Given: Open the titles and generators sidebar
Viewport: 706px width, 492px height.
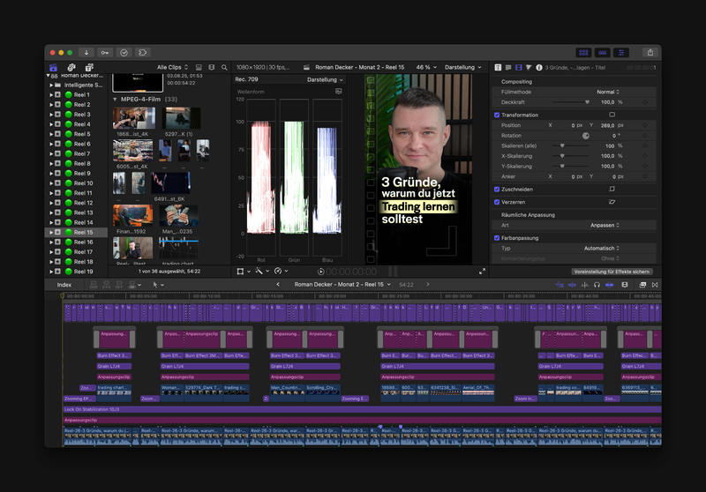Looking at the screenshot, I should (x=89, y=67).
